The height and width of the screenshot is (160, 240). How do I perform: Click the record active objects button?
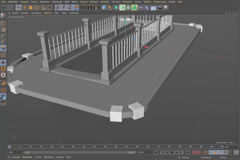pyautogui.click(x=194, y=152)
